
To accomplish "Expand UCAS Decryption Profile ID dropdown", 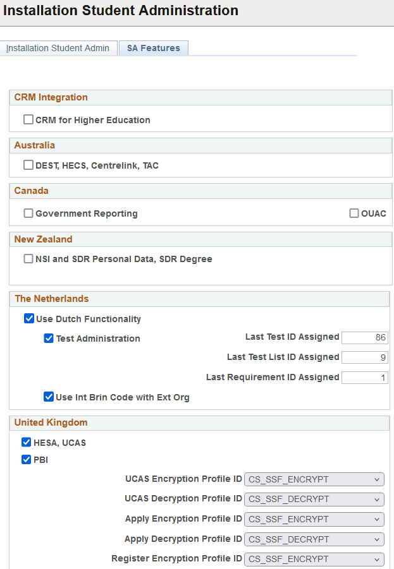I will [x=314, y=499].
